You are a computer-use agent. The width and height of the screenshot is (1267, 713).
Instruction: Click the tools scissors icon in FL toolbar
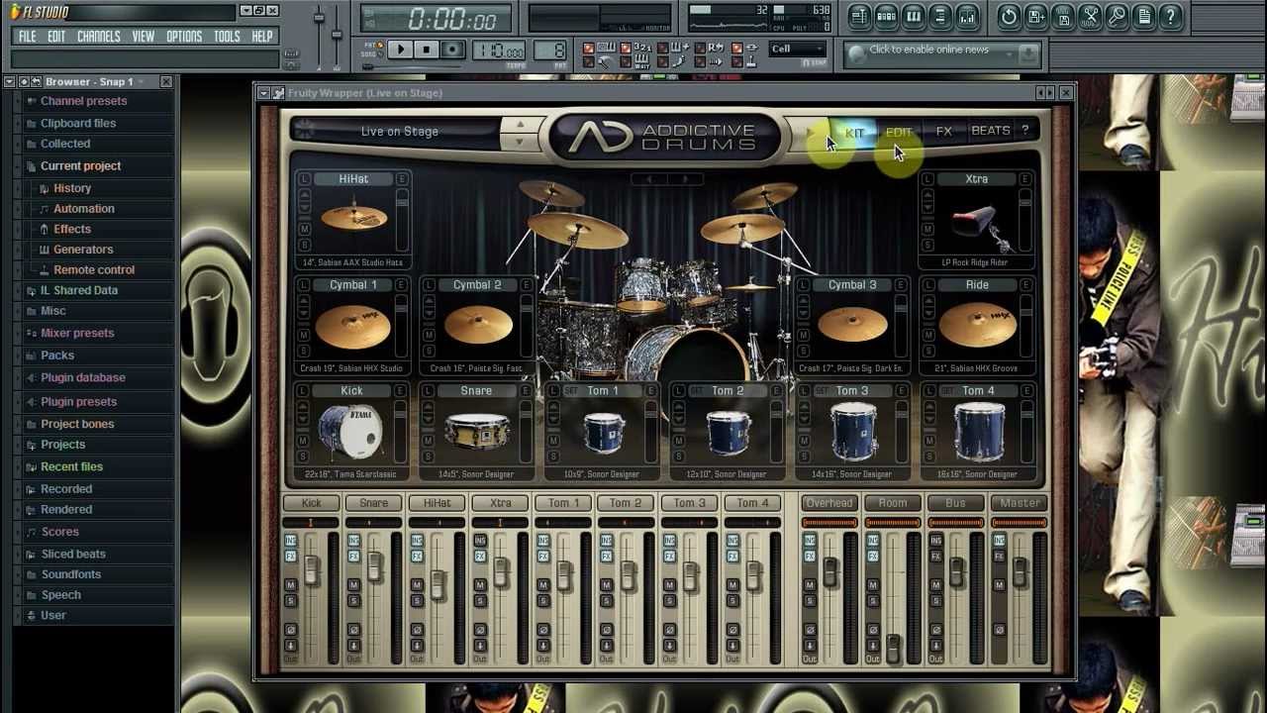pyautogui.click(x=1090, y=17)
